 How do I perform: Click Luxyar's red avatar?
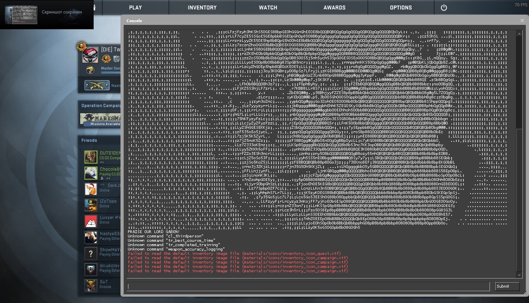(x=91, y=221)
